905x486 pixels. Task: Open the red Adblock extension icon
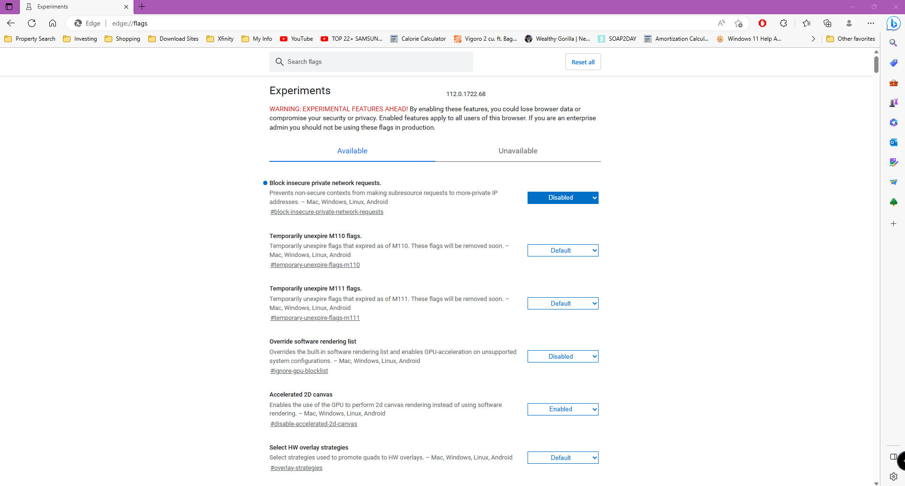tap(762, 23)
